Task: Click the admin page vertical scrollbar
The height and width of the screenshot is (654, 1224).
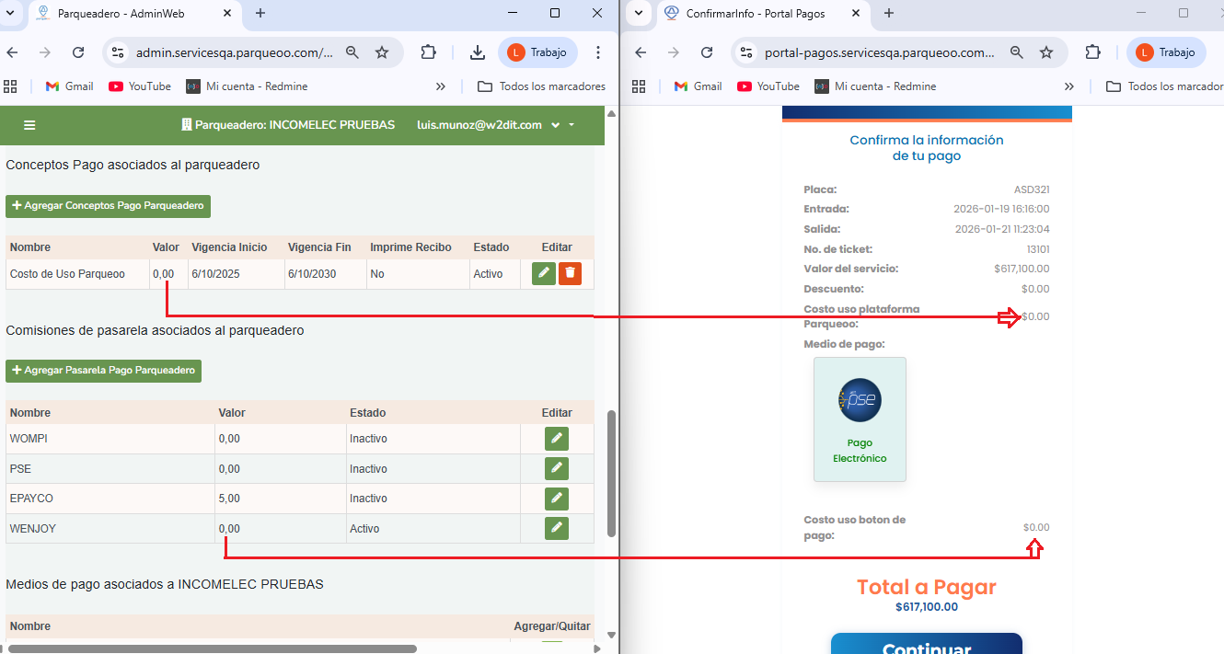Action: tap(611, 474)
